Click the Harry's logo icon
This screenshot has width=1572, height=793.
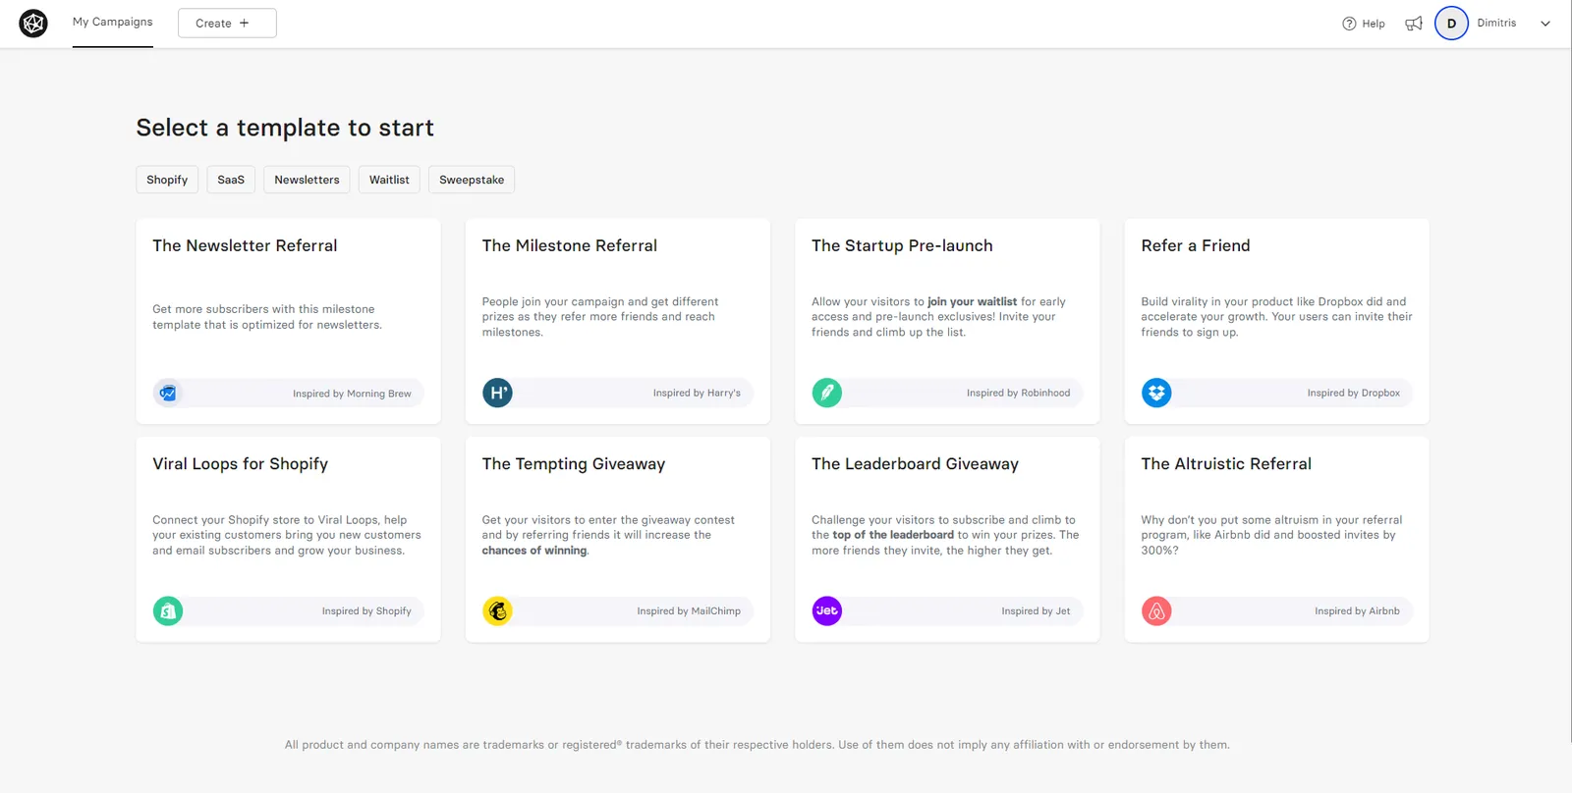(x=497, y=393)
